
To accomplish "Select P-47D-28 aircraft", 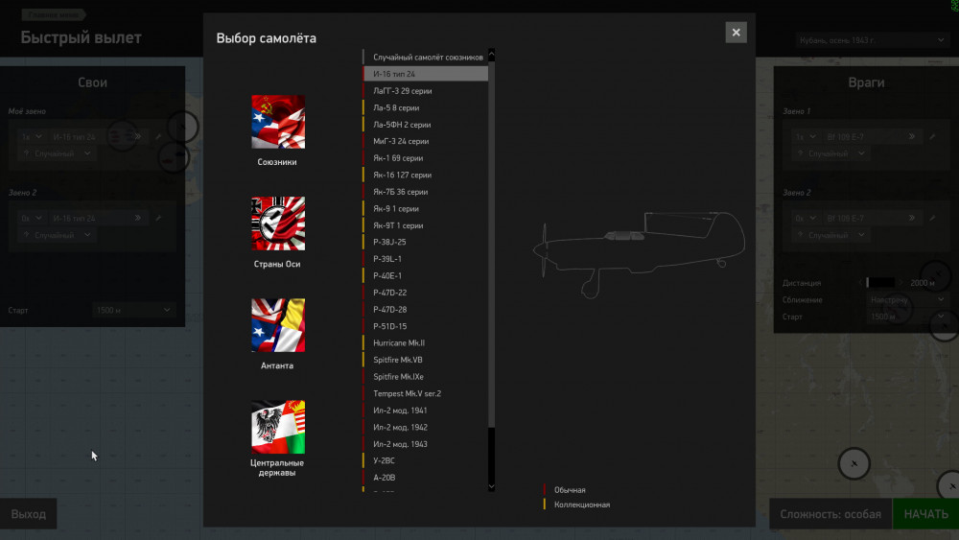I will coord(425,310).
